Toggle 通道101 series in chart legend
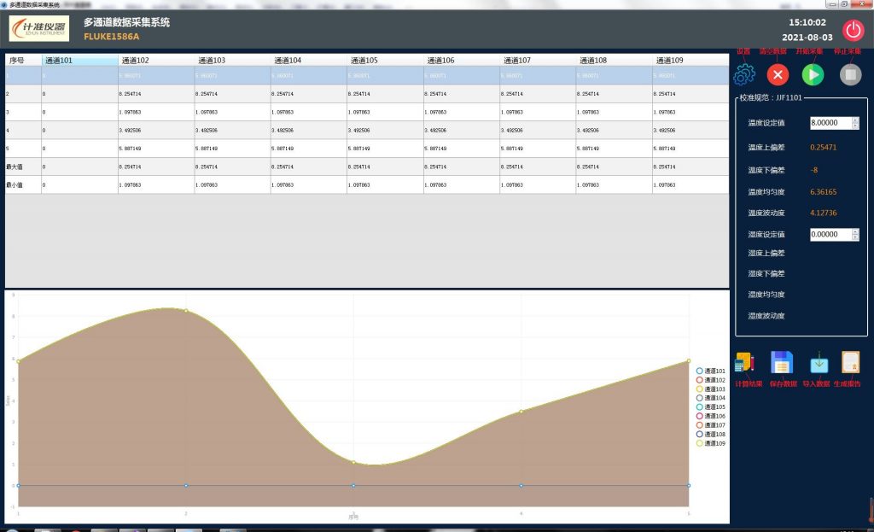Viewport: 874px width, 532px height. point(710,371)
